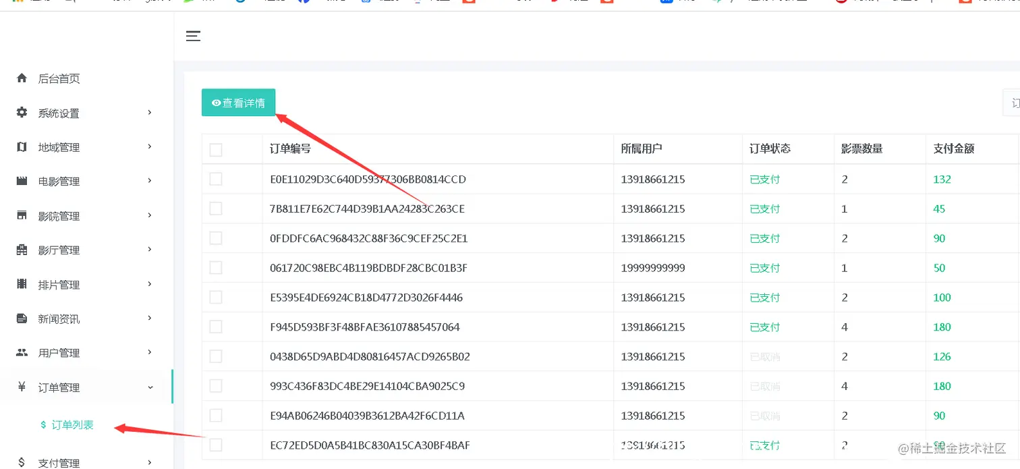Click payment amount 50
Image resolution: width=1020 pixels, height=469 pixels.
point(939,268)
